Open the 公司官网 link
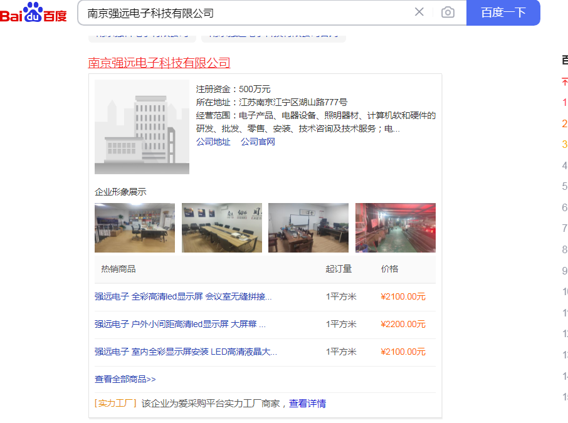 coord(258,142)
